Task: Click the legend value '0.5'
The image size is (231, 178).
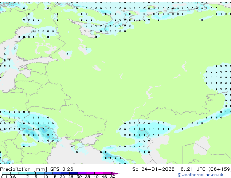Action: [13, 177]
